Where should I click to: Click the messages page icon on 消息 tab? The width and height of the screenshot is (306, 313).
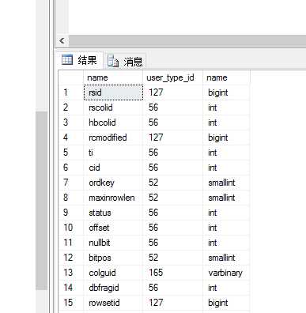[x=113, y=62]
